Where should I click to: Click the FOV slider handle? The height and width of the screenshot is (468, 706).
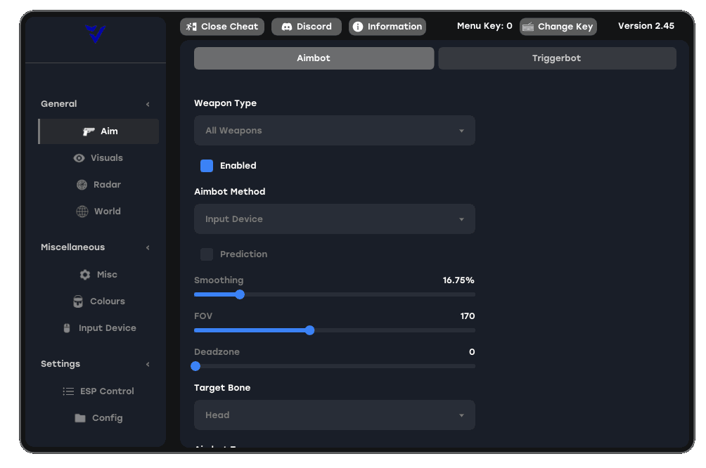[310, 330]
